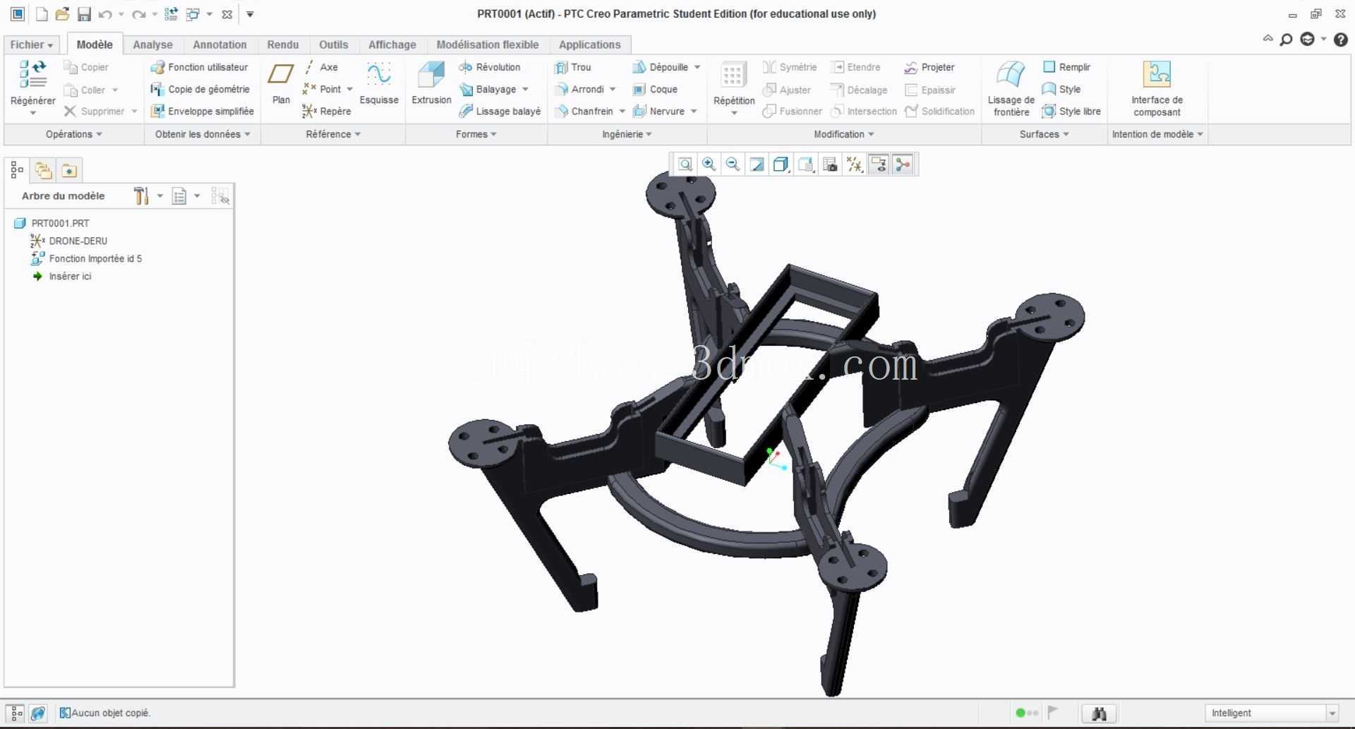
Task: Click the Insérer ici marker
Action: click(61, 276)
